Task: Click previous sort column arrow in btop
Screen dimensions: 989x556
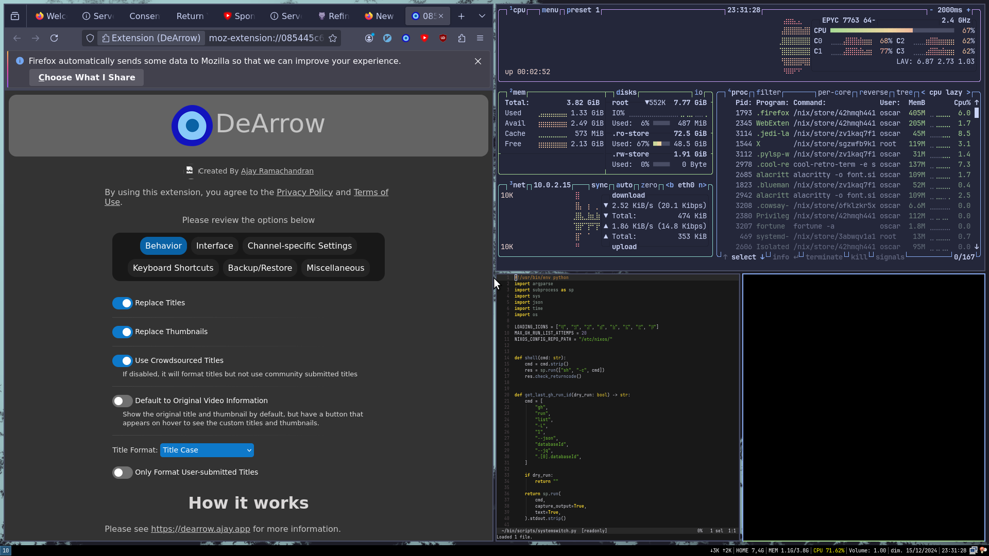Action: tap(923, 92)
